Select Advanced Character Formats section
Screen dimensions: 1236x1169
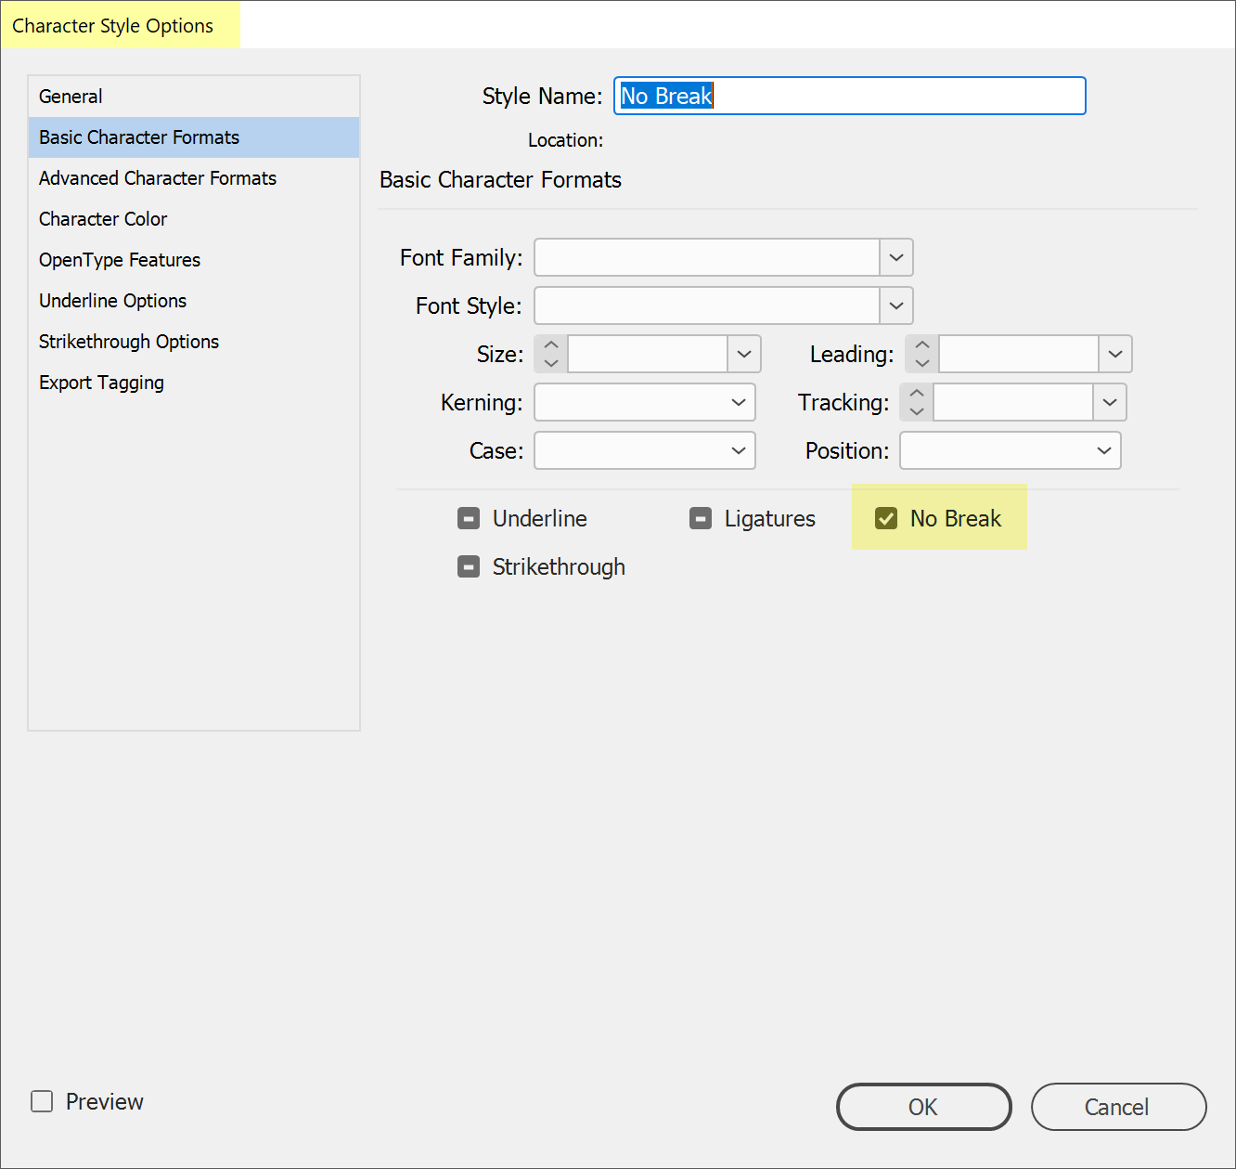pos(158,178)
